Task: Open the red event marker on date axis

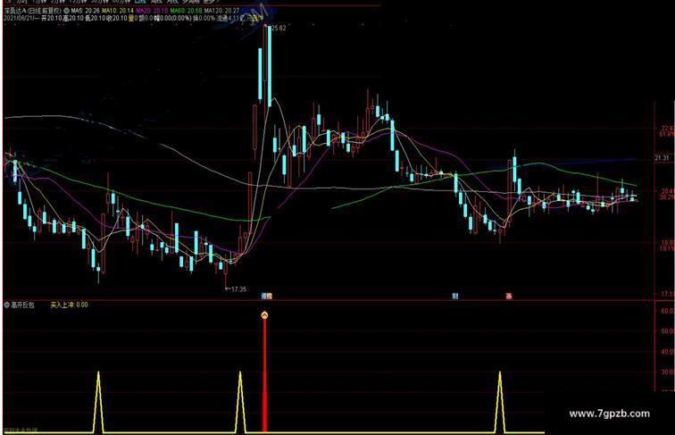Action: 509,297
